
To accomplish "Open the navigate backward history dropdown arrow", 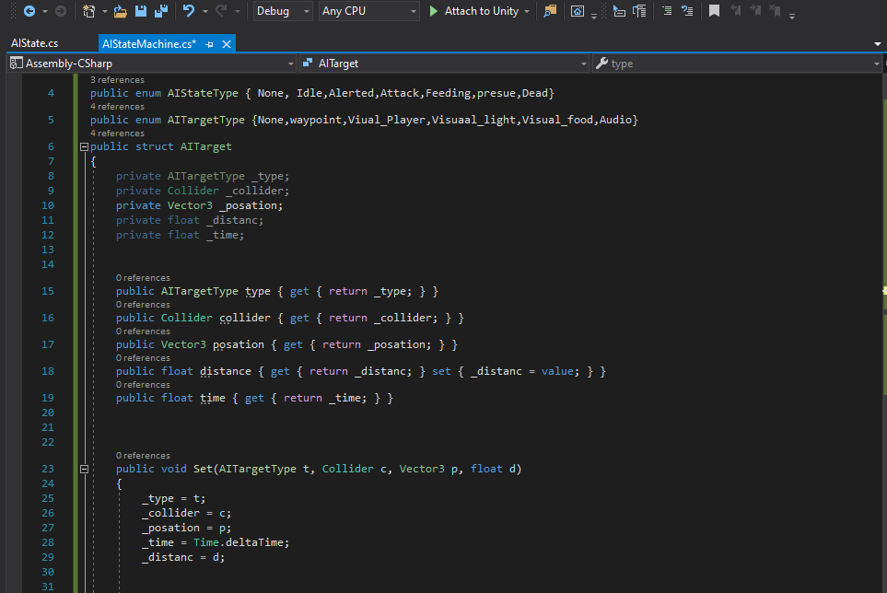I will click(x=45, y=11).
